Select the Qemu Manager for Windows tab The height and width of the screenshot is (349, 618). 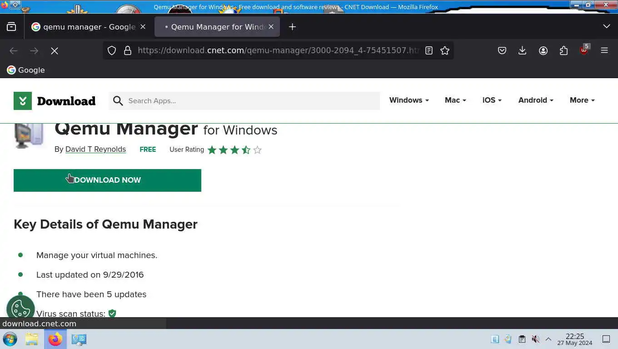click(217, 27)
